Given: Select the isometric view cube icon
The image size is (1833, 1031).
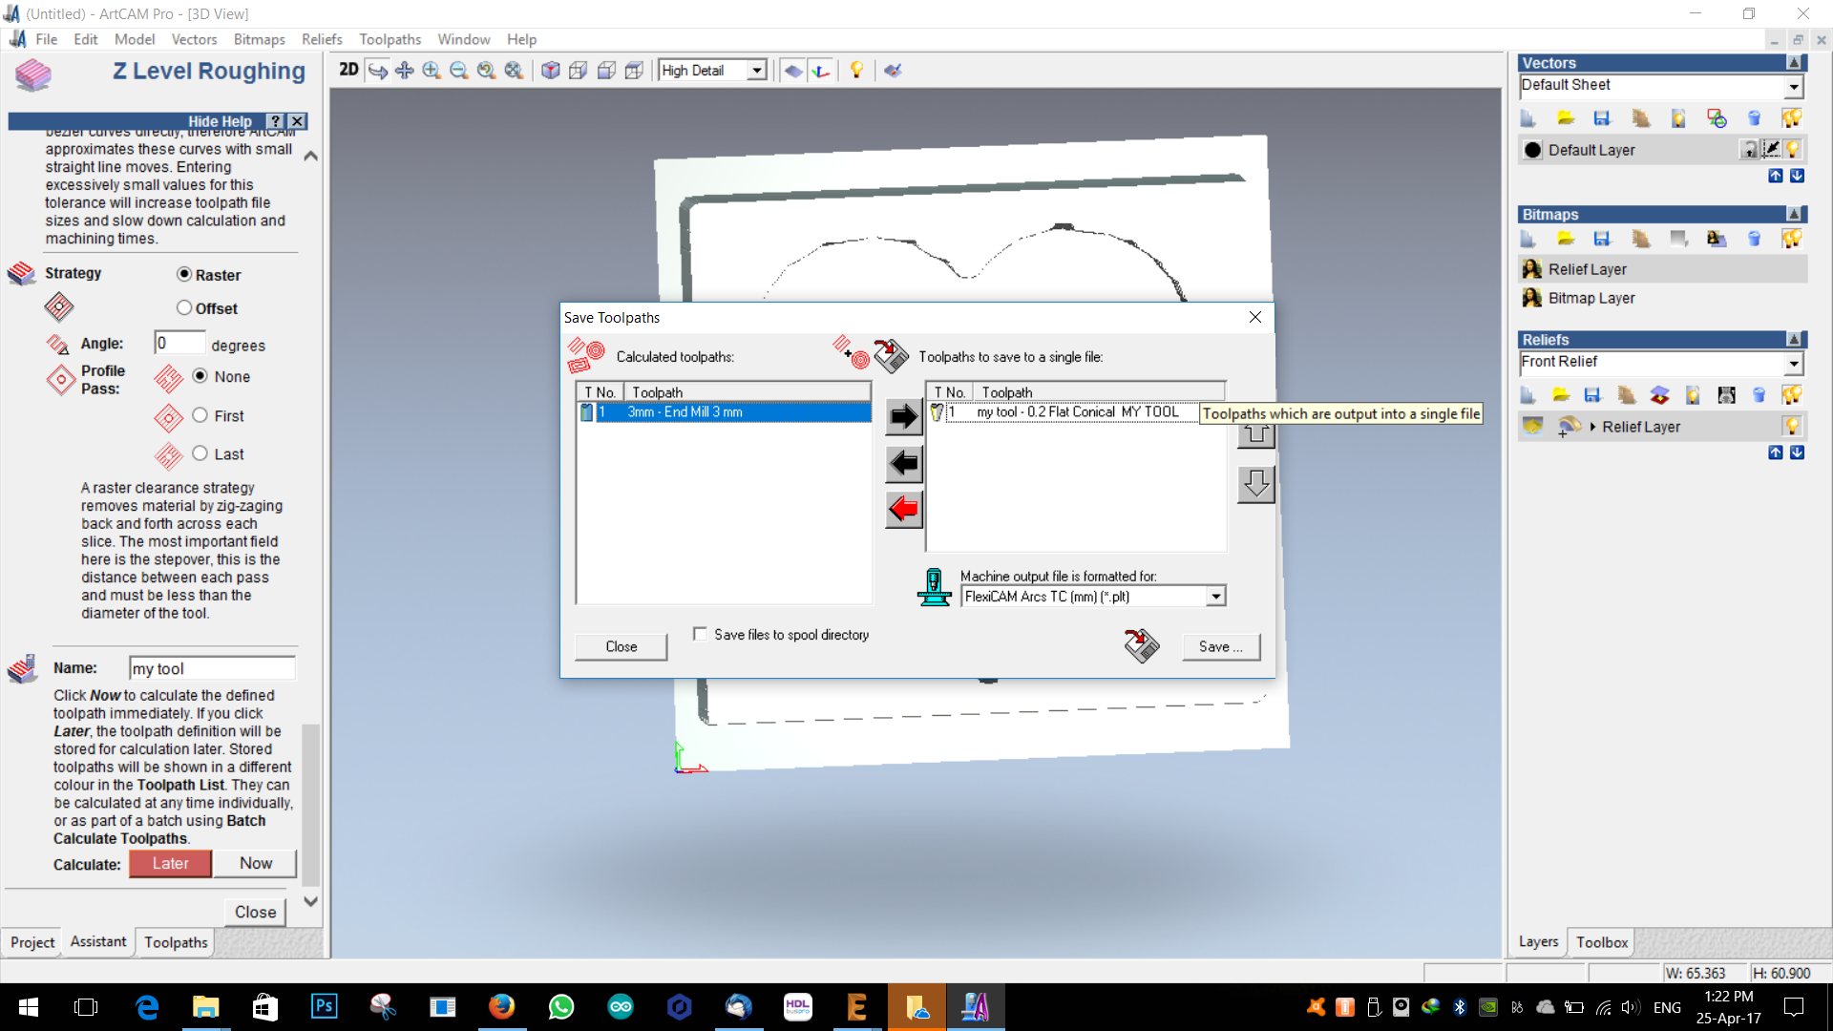Looking at the screenshot, I should coord(551,70).
